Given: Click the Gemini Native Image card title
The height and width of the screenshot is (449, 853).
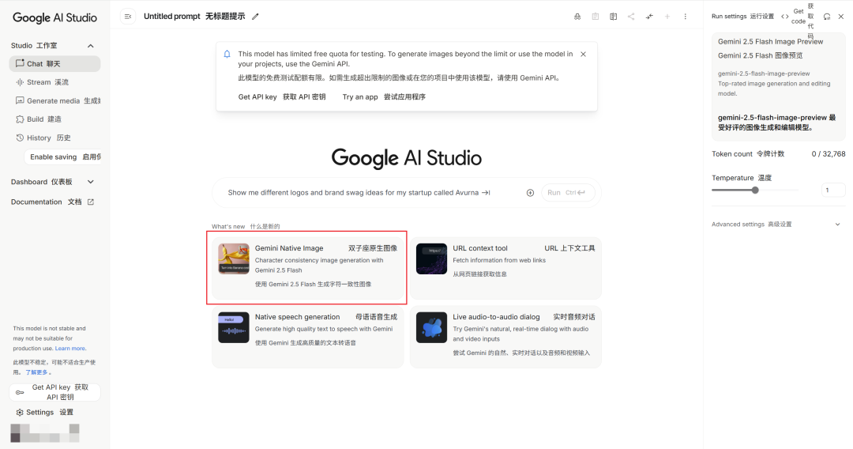Looking at the screenshot, I should [289, 248].
